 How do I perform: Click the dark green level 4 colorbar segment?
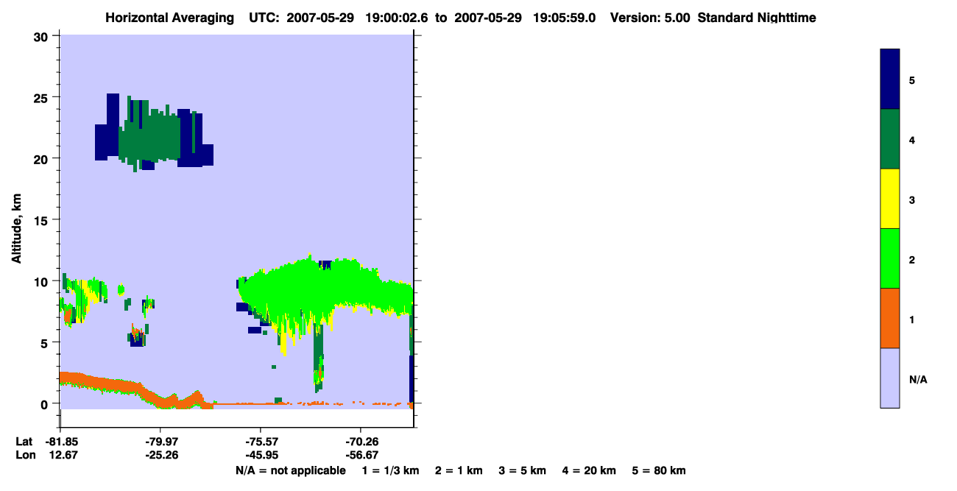tap(889, 139)
